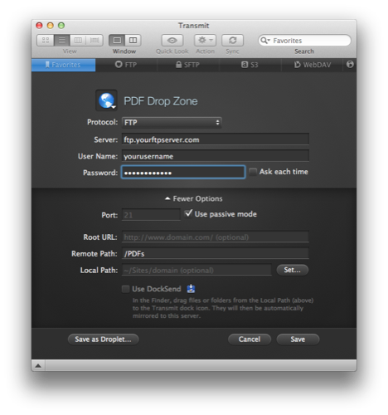Click the Remote Path field
The height and width of the screenshot is (415, 388).
click(x=216, y=253)
